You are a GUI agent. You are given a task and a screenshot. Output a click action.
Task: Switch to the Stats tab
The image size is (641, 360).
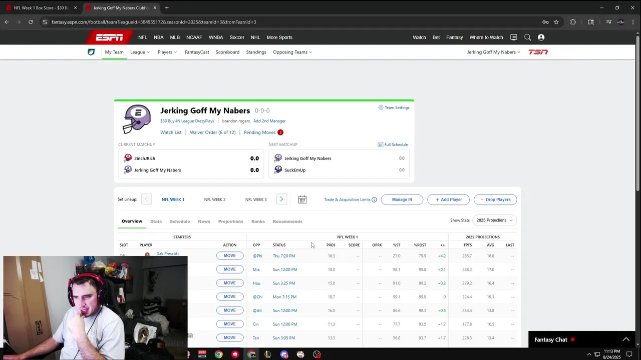(156, 221)
